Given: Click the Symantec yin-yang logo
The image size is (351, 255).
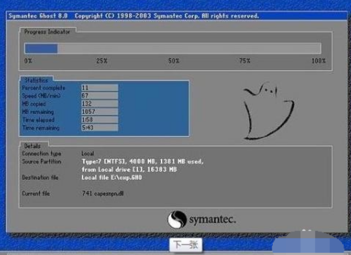Looking at the screenshot, I should pyautogui.click(x=177, y=219).
